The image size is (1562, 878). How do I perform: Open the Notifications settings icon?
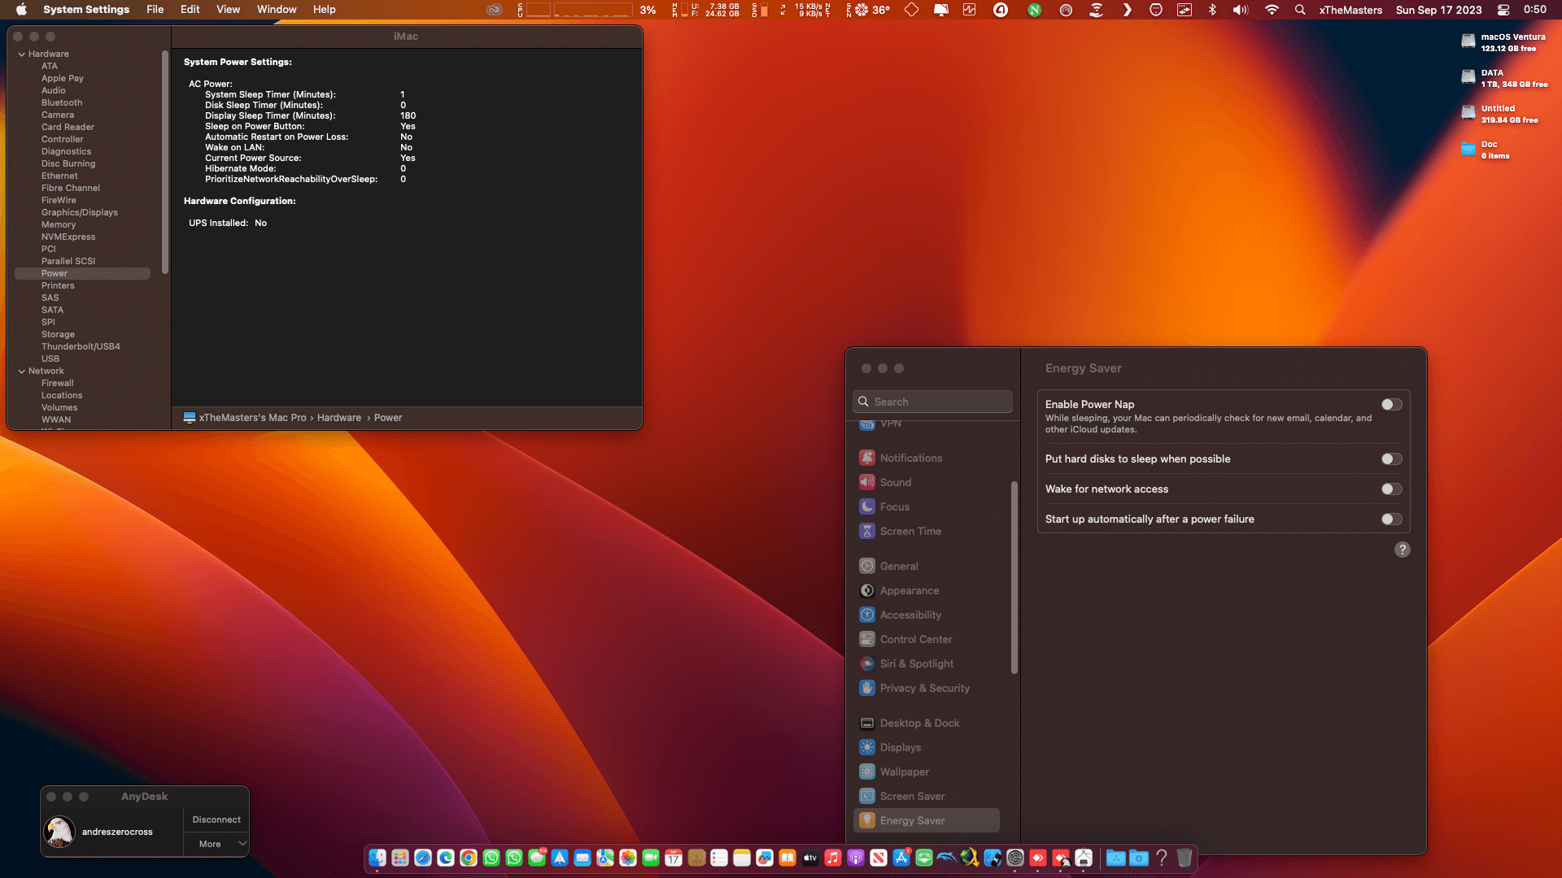(867, 458)
